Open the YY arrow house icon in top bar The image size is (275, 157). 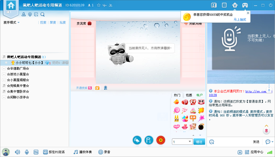(x=235, y=5)
